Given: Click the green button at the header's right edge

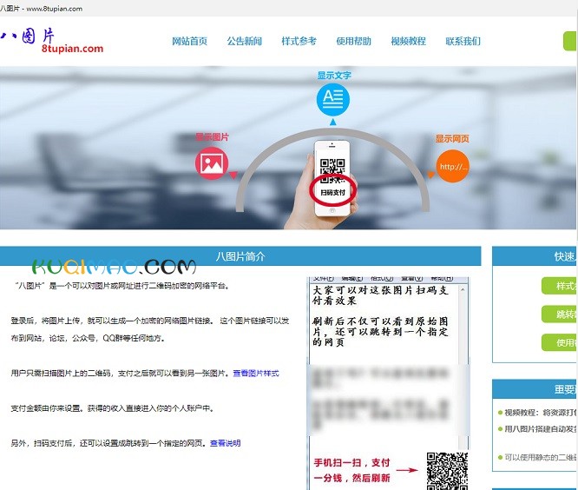Looking at the screenshot, I should click(570, 42).
